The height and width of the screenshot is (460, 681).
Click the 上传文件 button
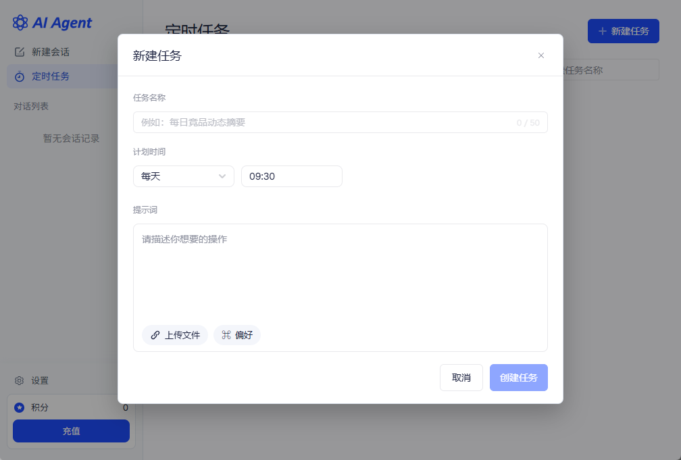pos(175,335)
